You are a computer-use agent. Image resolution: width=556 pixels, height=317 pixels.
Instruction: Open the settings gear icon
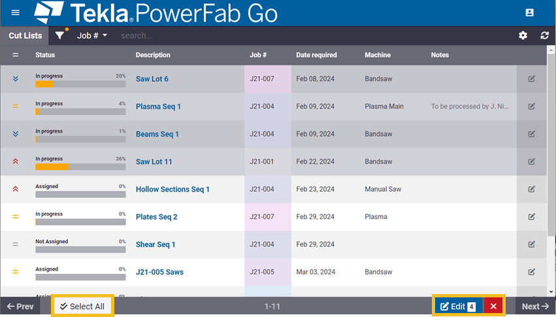click(x=523, y=35)
